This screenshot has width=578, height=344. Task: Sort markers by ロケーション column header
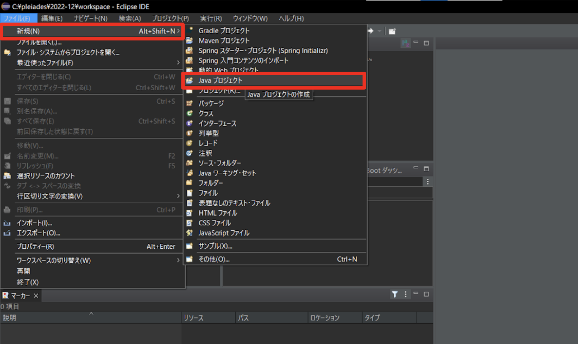335,318
